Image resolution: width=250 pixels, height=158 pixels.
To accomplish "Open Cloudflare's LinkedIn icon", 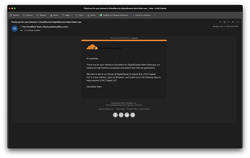I will 127,115.
